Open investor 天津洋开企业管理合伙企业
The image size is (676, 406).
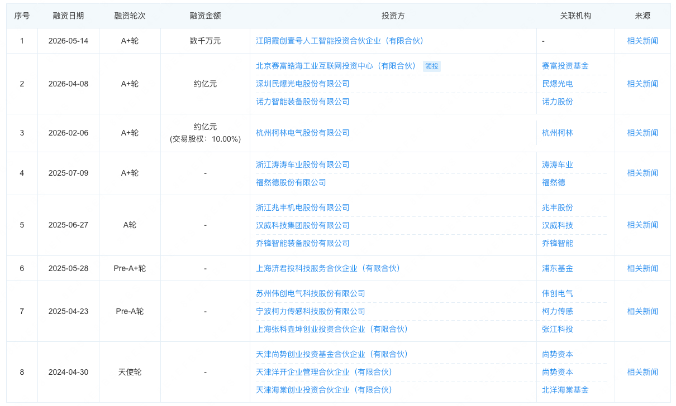click(x=324, y=372)
